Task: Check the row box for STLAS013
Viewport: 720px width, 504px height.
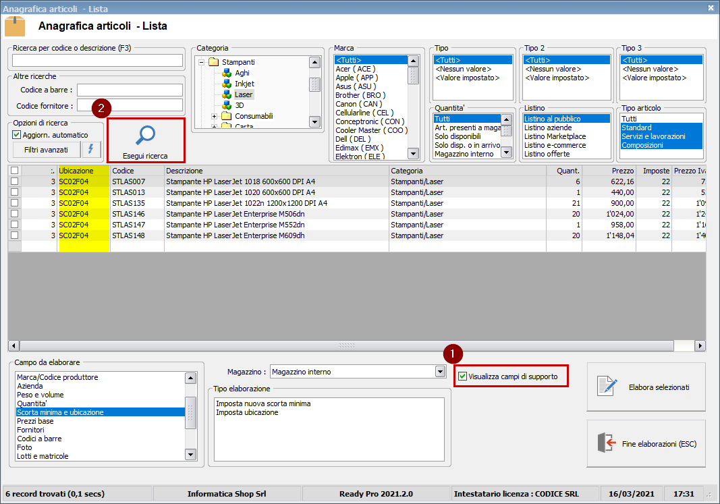Action: pyautogui.click(x=15, y=192)
